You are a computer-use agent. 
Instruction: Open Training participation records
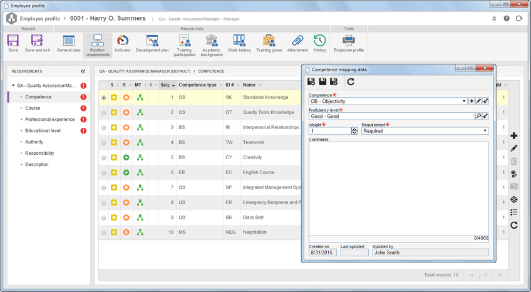[185, 45]
